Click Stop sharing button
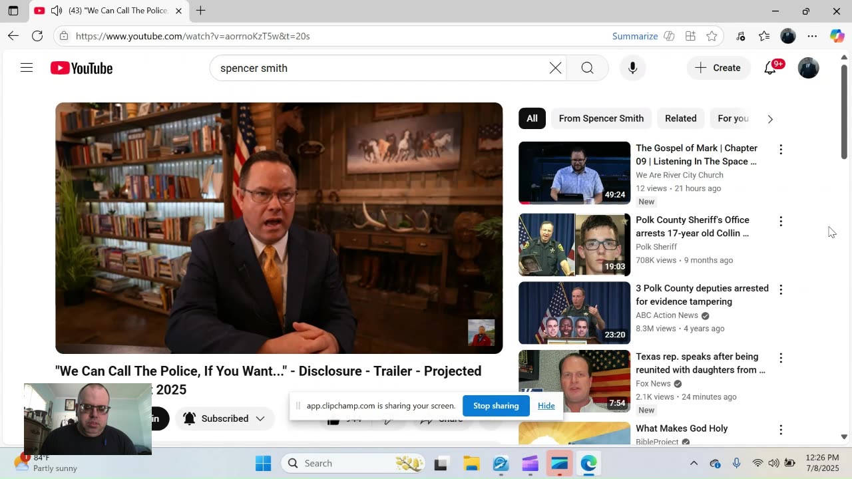 [496, 406]
